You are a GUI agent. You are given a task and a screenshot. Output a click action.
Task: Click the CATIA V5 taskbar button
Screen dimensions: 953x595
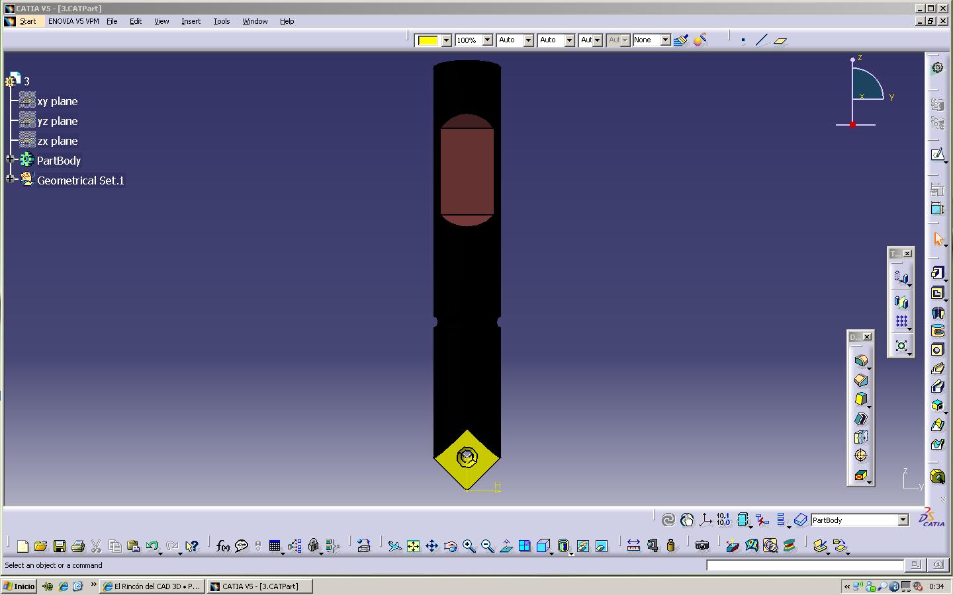259,586
